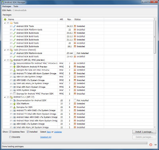
Task: Click Install 1 package button
Action: pos(144,132)
